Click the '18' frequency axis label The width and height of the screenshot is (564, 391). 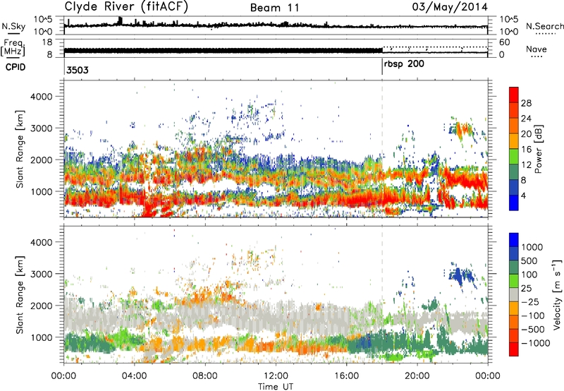47,42
